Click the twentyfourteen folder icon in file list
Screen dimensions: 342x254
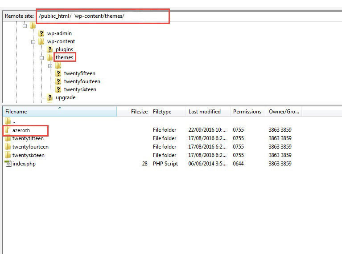coord(8,146)
